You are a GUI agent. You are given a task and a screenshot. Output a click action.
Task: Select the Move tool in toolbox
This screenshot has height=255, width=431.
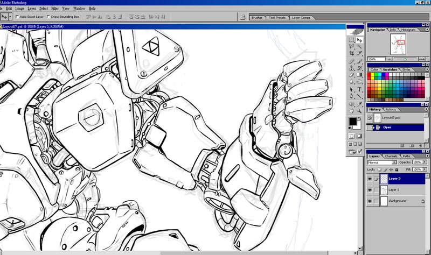click(359, 40)
